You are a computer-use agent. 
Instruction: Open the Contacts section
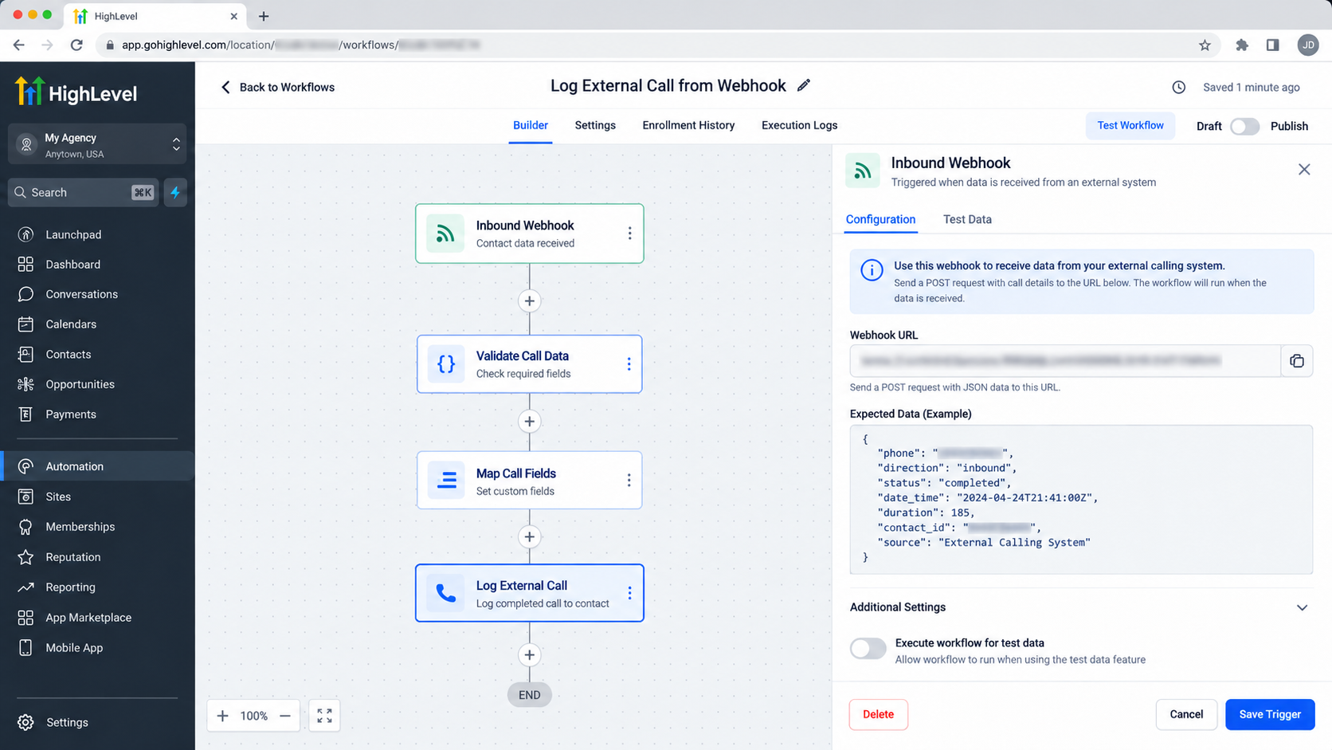point(97,355)
